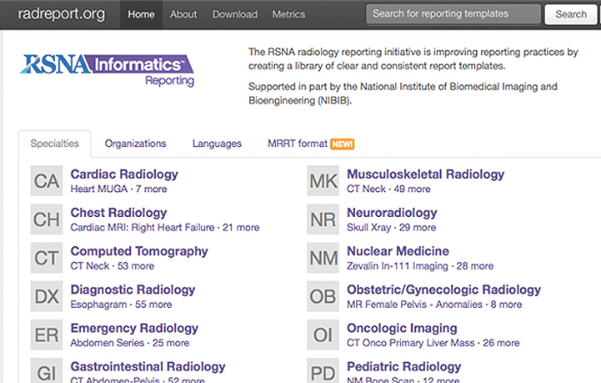Click the CH Chest Radiology icon tile
Image resolution: width=601 pixels, height=383 pixels.
tap(47, 219)
